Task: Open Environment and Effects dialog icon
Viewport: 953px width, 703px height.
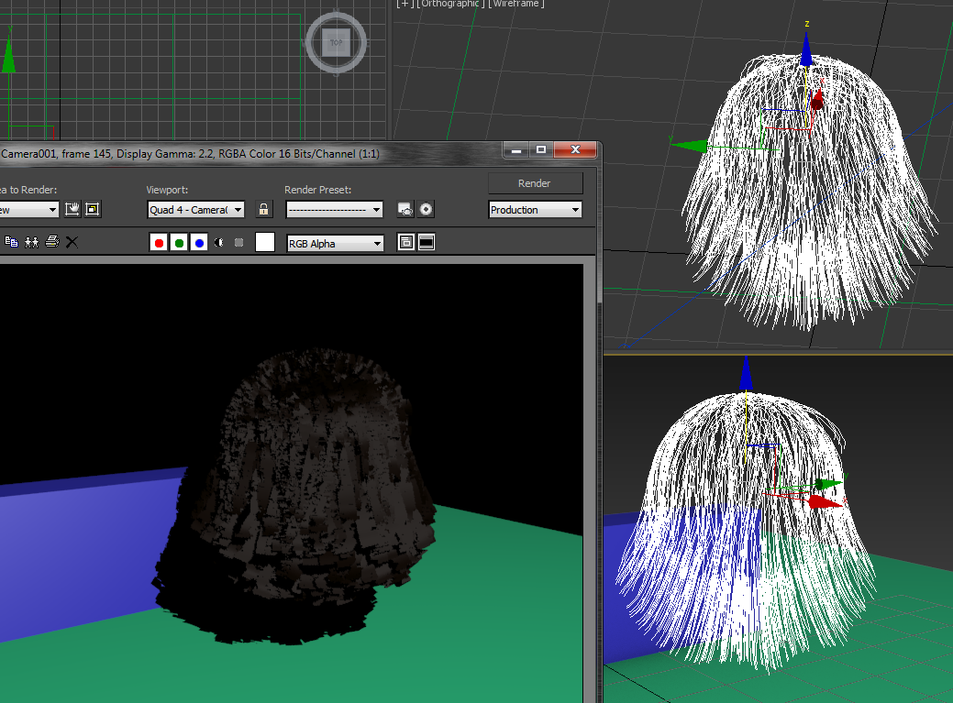Action: coord(426,210)
